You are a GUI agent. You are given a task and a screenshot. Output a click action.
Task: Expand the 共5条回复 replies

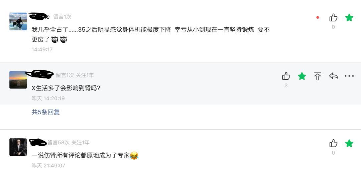pyautogui.click(x=46, y=112)
